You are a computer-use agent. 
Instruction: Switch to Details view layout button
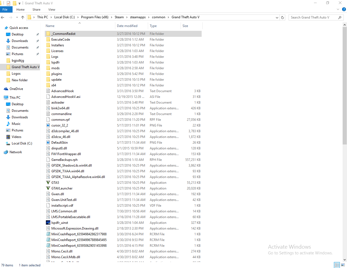pyautogui.click(x=337, y=265)
